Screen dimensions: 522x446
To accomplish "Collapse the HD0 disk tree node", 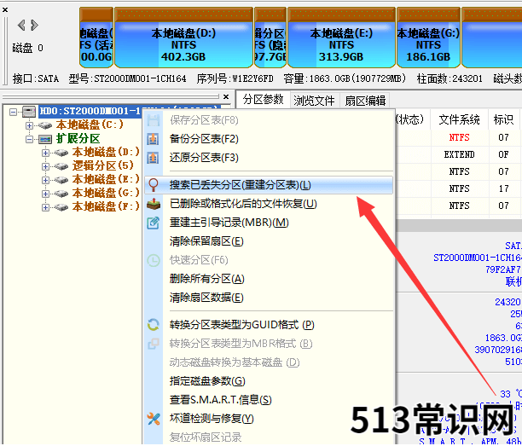I will pyautogui.click(x=14, y=112).
